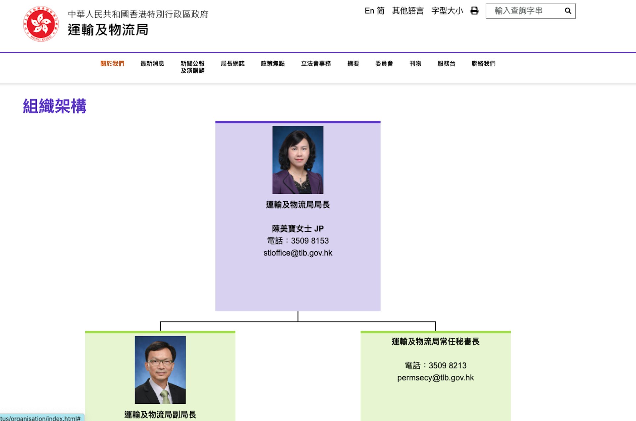Open the 委員會 menu item

384,63
